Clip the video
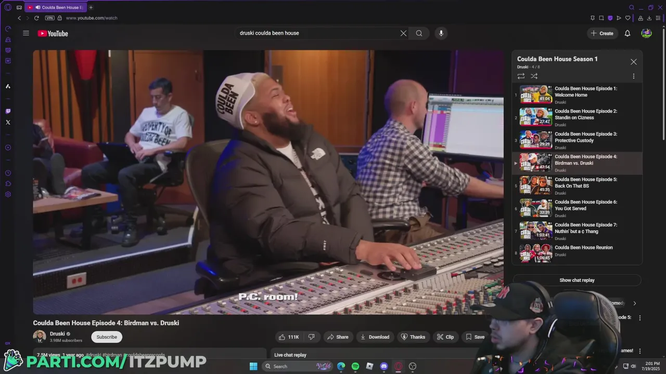 (445, 337)
